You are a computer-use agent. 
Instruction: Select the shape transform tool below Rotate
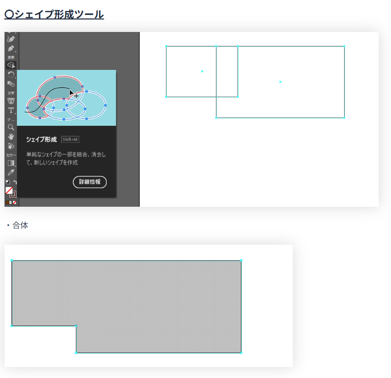point(10,83)
